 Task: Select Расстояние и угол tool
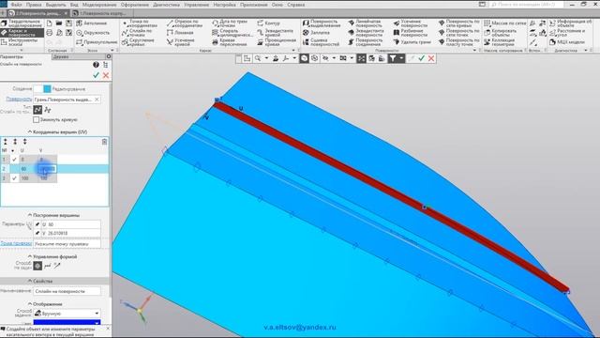click(x=567, y=33)
